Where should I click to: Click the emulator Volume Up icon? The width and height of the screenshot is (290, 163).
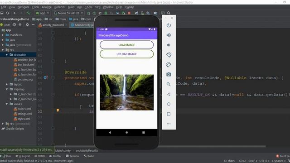tap(169, 35)
